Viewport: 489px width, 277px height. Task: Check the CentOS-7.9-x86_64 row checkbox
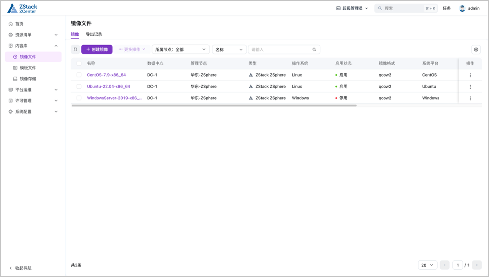79,75
